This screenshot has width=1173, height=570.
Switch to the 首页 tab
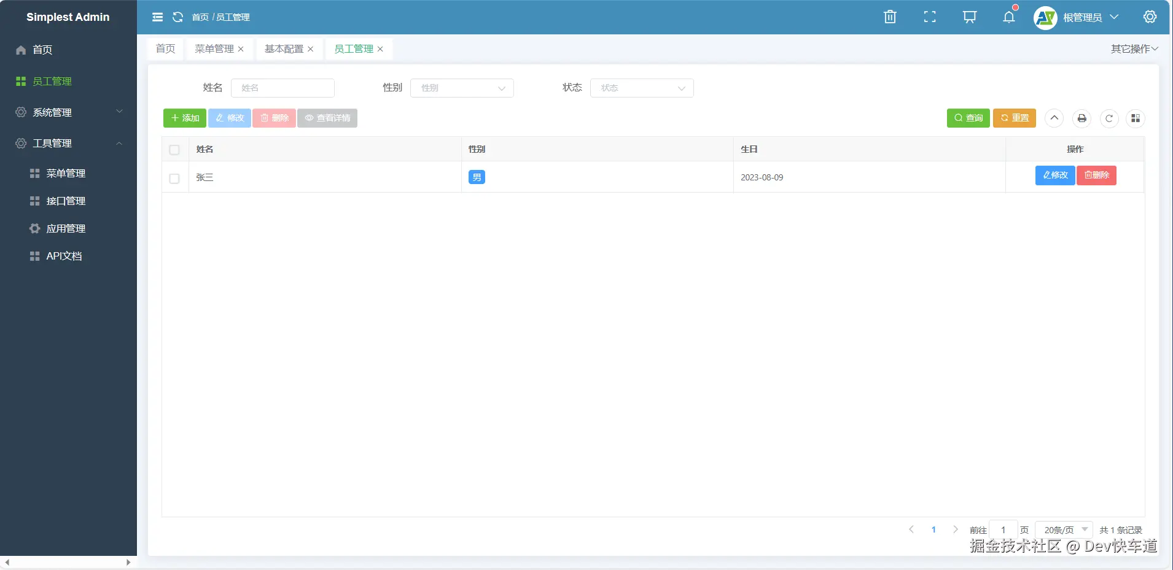coord(165,49)
